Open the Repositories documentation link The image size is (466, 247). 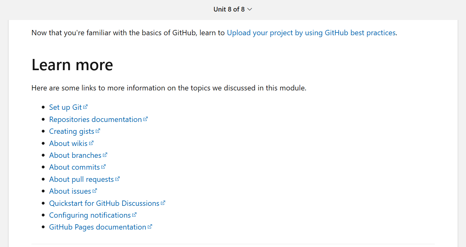(96, 119)
